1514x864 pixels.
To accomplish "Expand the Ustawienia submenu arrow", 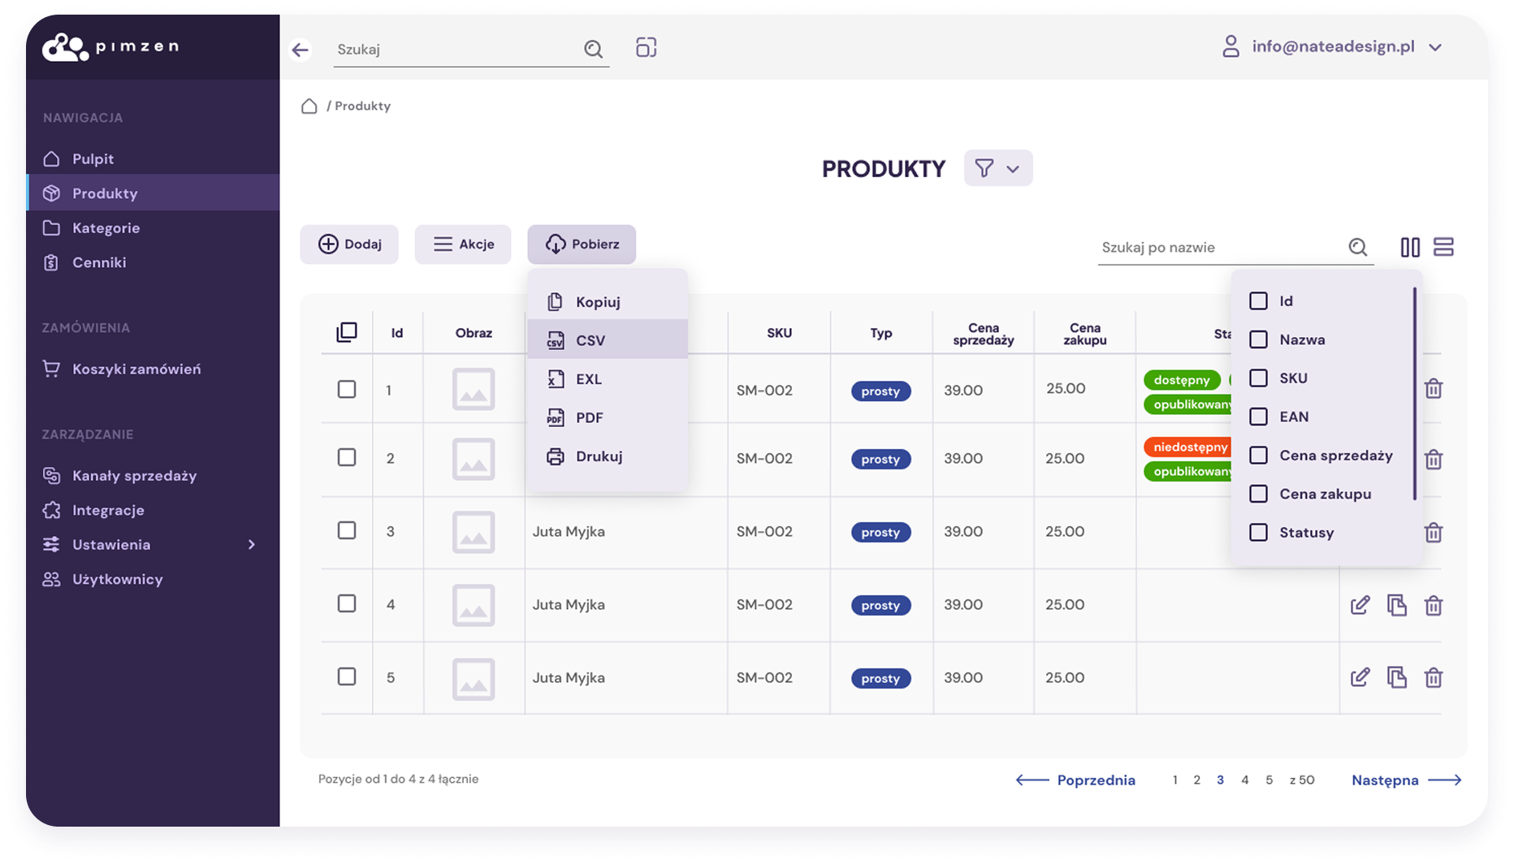I will 252,545.
